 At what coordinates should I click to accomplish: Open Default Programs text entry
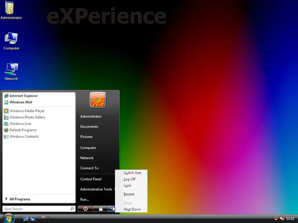click(23, 130)
